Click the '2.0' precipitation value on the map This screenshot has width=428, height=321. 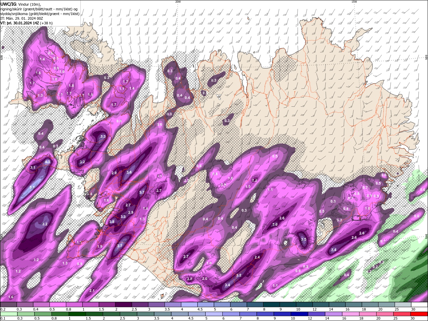[x=205, y=279]
